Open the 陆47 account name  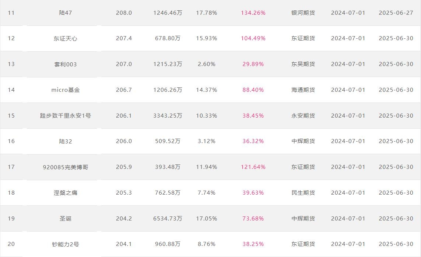point(66,13)
